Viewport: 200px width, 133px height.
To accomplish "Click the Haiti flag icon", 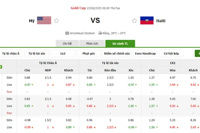I will coord(147,21).
